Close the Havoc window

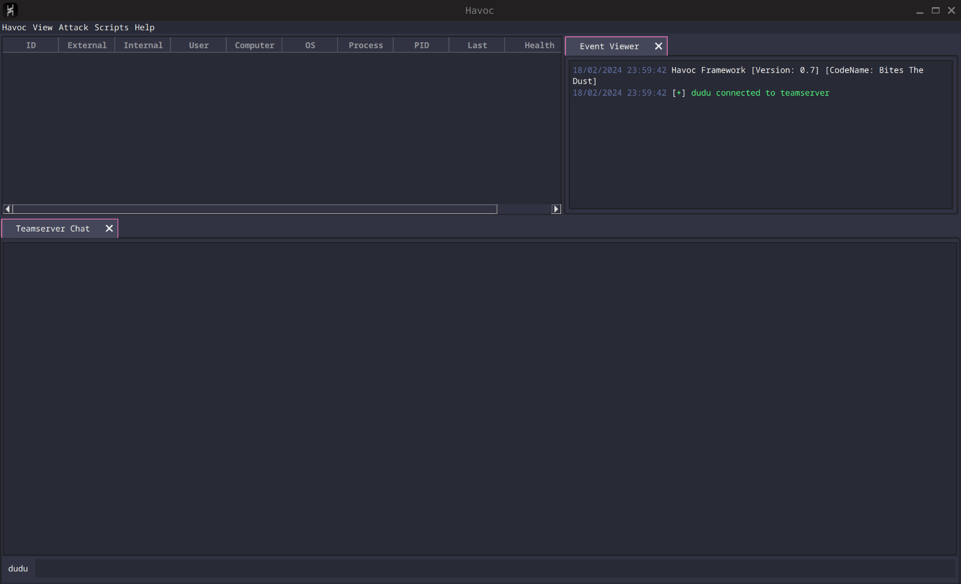point(952,10)
